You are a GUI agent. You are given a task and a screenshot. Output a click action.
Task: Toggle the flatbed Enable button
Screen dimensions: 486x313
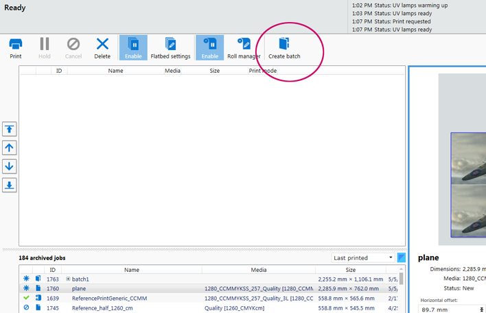click(x=133, y=47)
